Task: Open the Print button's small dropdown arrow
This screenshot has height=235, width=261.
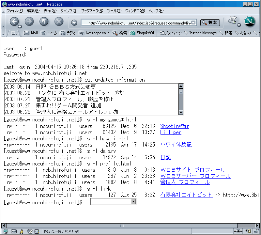Action: pyautogui.click(x=239, y=25)
